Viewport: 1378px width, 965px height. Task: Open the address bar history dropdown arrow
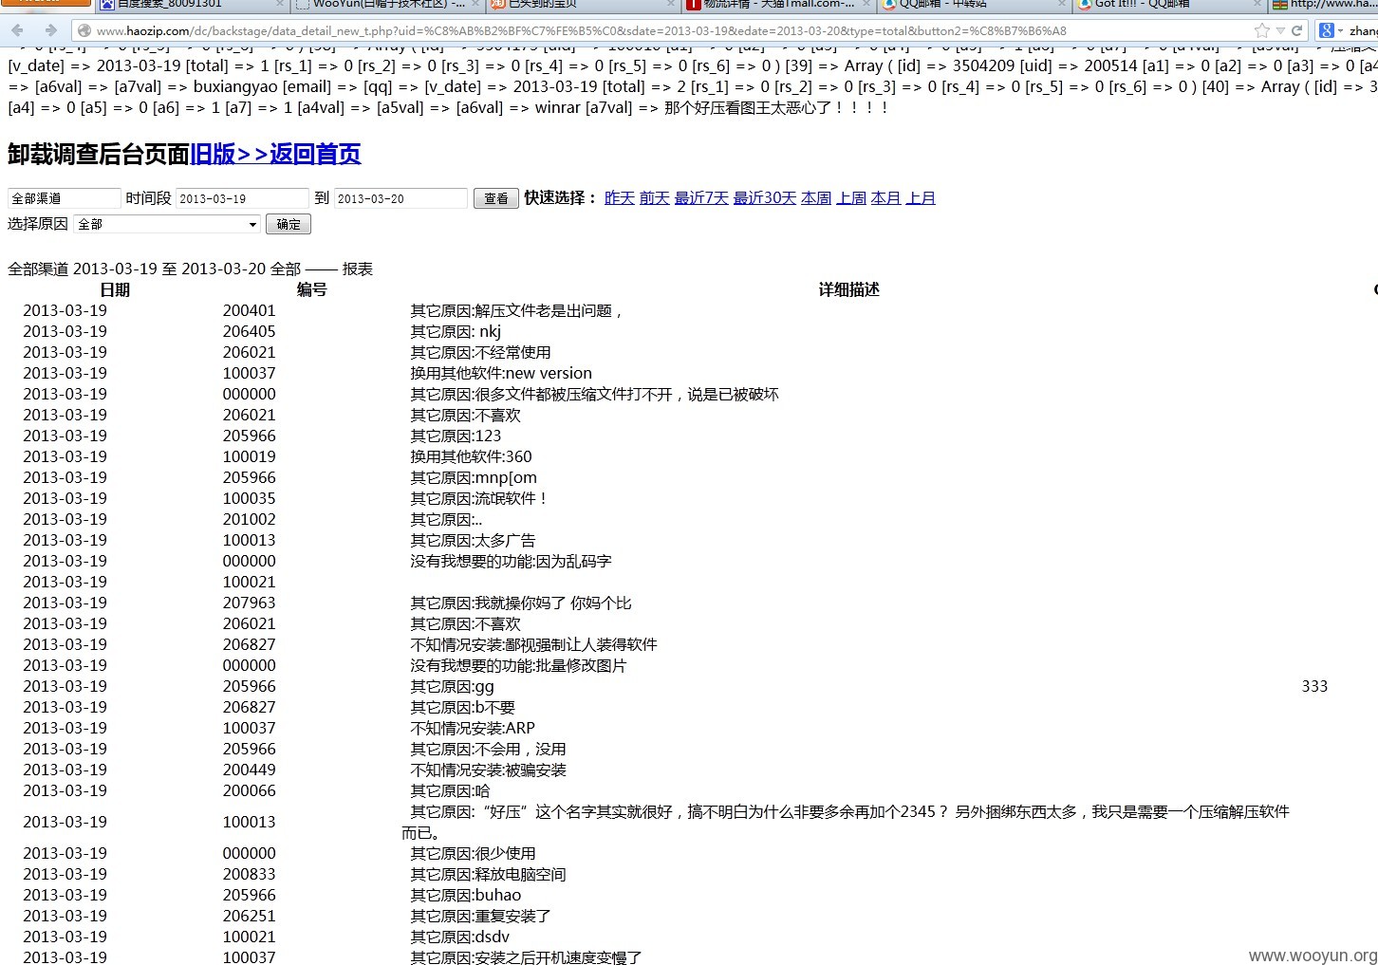pyautogui.click(x=1280, y=30)
